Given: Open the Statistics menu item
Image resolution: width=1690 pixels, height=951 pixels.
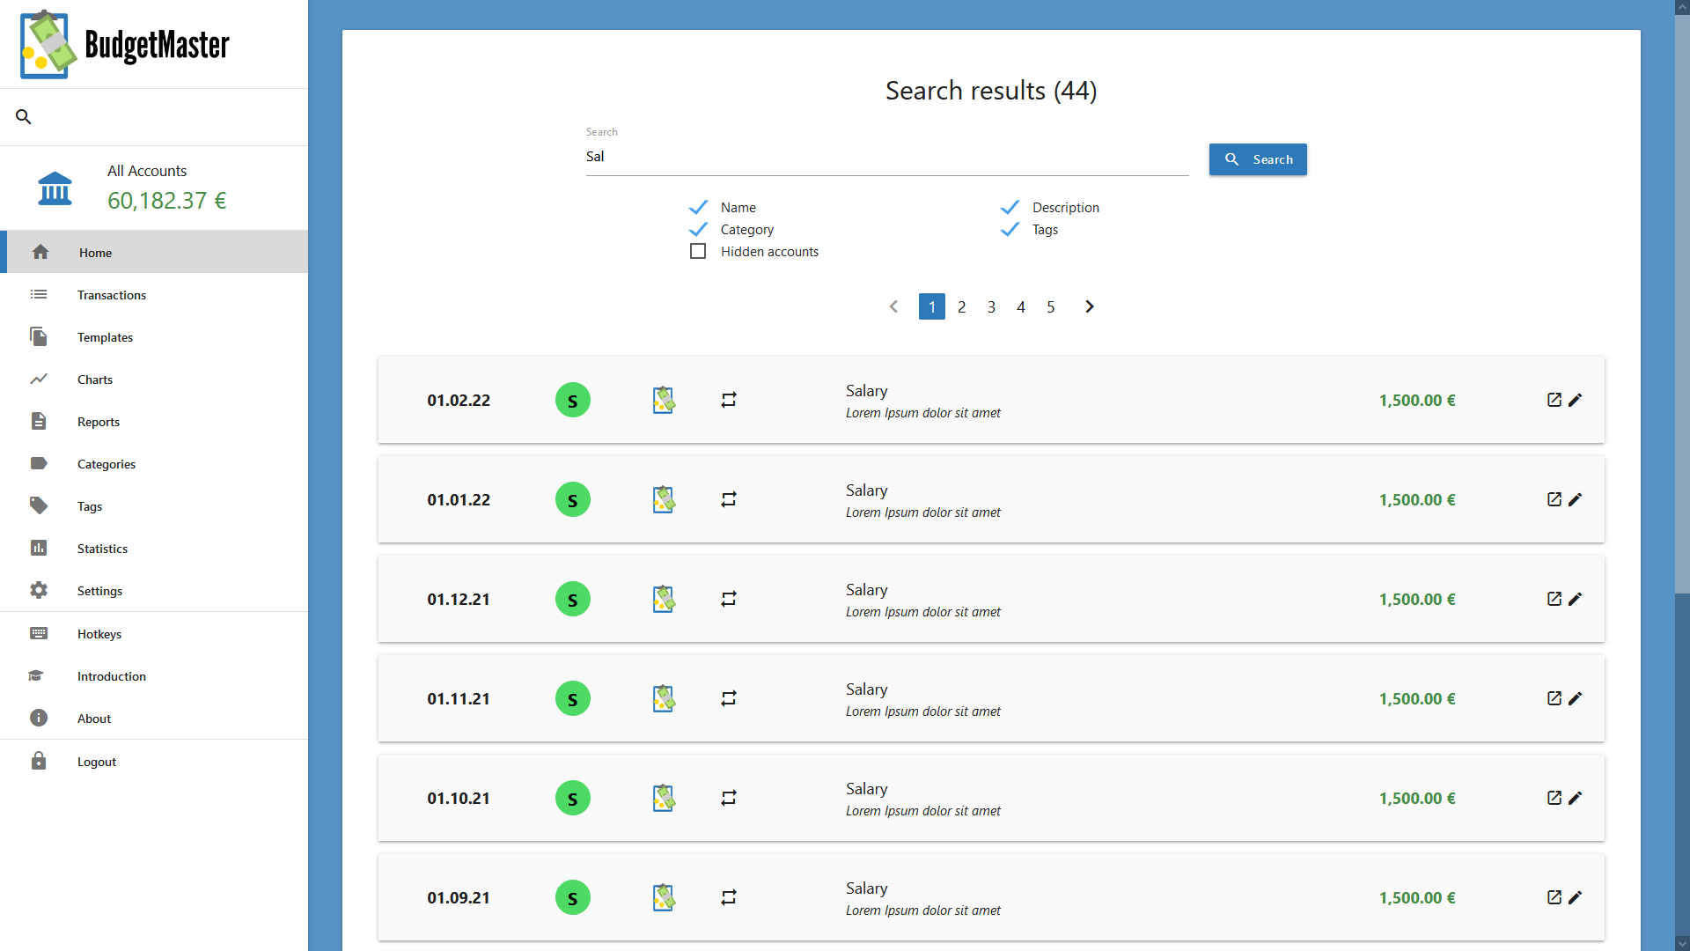Looking at the screenshot, I should click(154, 549).
